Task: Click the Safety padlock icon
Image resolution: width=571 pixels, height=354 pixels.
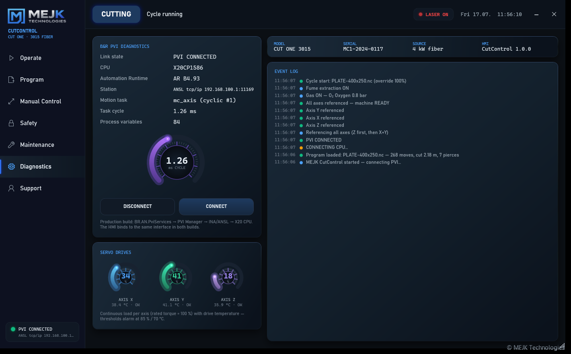Action: pyautogui.click(x=11, y=123)
